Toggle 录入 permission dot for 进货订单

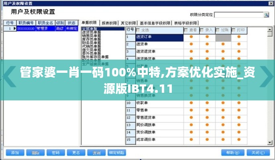207,37
